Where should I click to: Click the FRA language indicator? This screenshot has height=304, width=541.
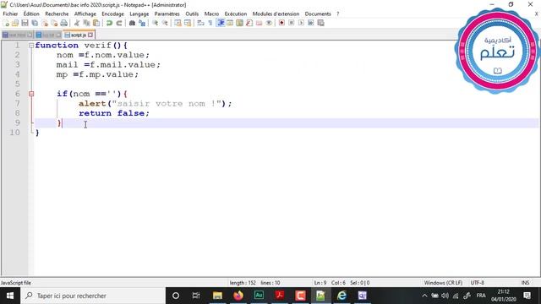point(481,296)
